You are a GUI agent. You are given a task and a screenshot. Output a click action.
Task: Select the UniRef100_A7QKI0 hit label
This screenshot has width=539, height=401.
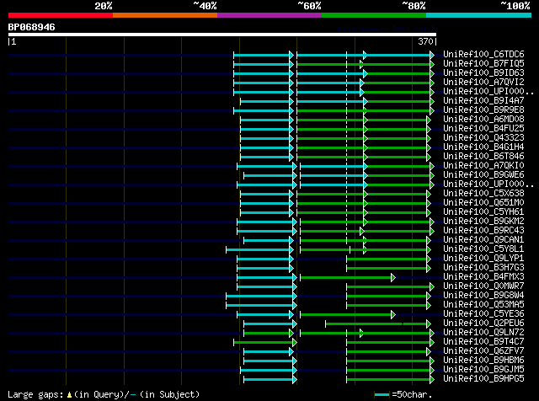point(483,166)
